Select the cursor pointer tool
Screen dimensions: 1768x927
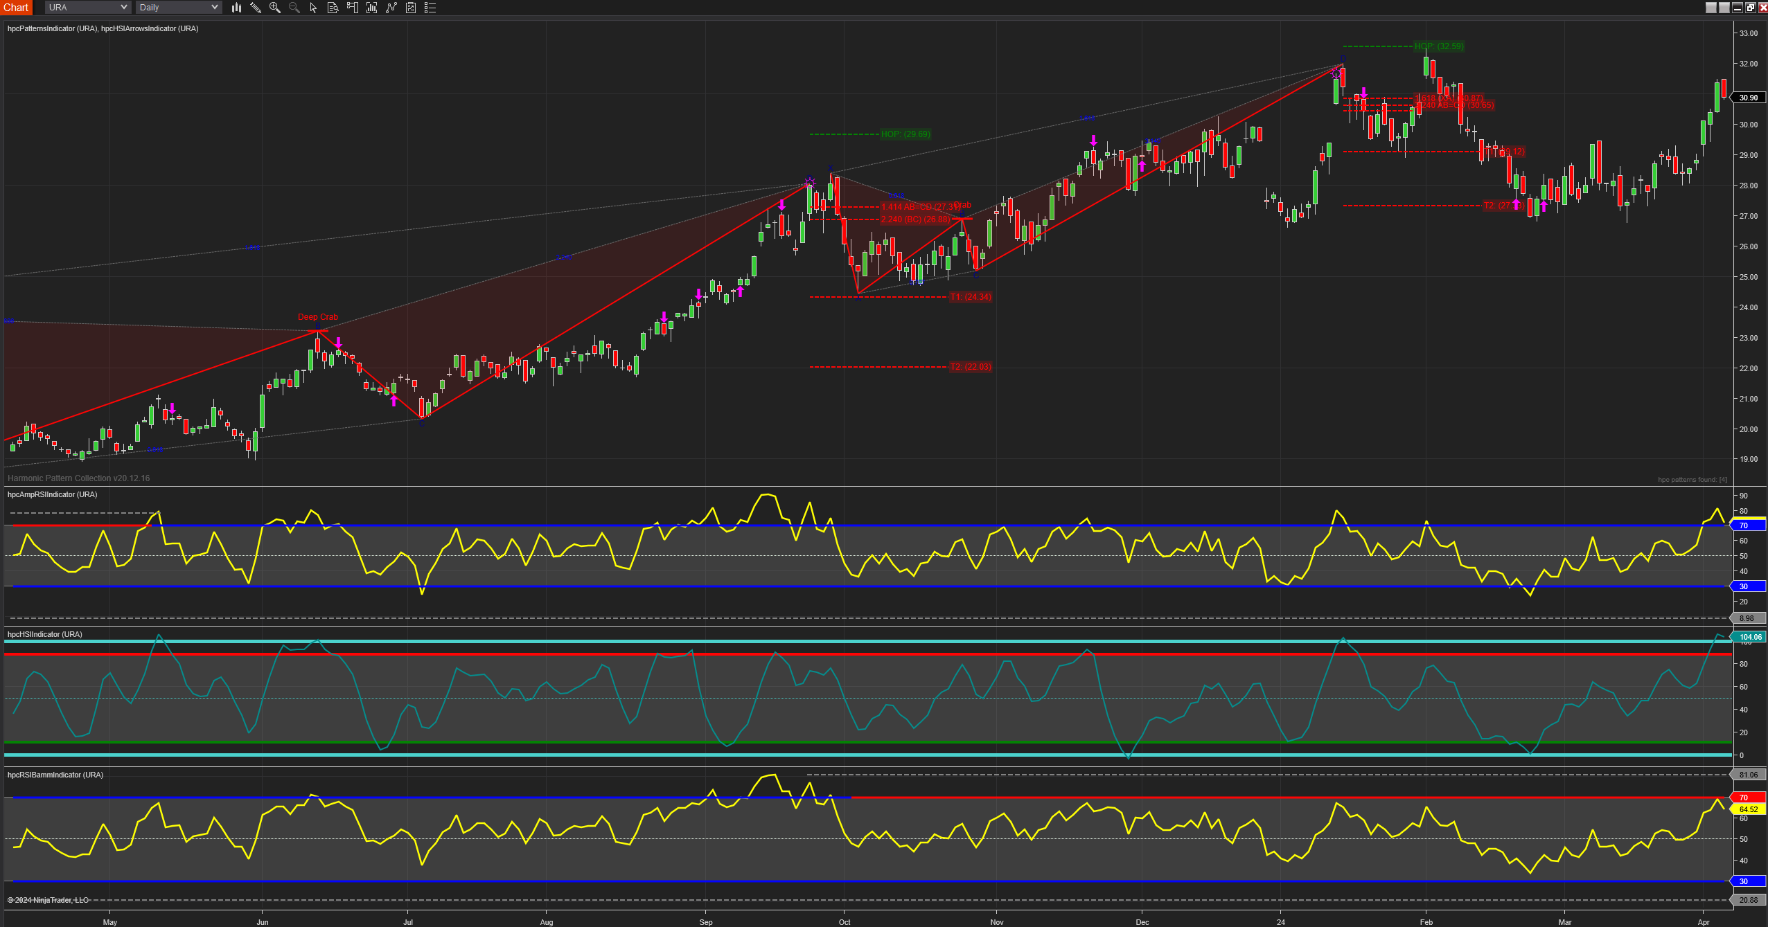(x=313, y=8)
